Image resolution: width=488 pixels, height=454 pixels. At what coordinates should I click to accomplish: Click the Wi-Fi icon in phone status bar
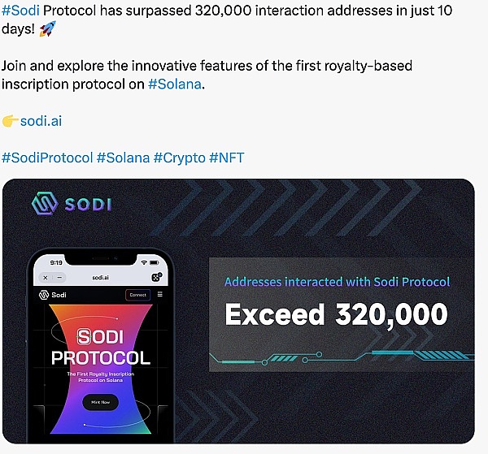point(143,262)
